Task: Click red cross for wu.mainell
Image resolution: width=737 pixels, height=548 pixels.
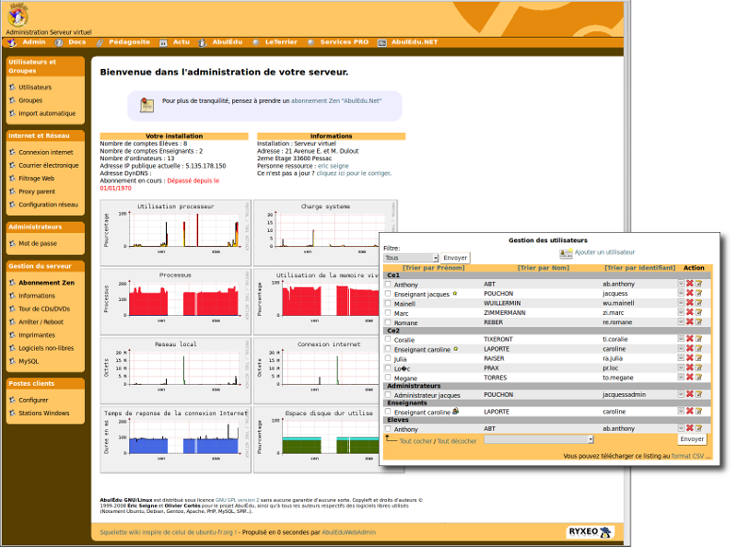Action: pyautogui.click(x=689, y=303)
